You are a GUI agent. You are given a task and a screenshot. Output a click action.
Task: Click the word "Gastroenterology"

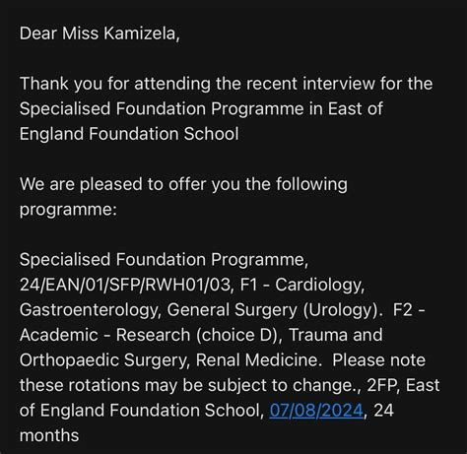[88, 310]
